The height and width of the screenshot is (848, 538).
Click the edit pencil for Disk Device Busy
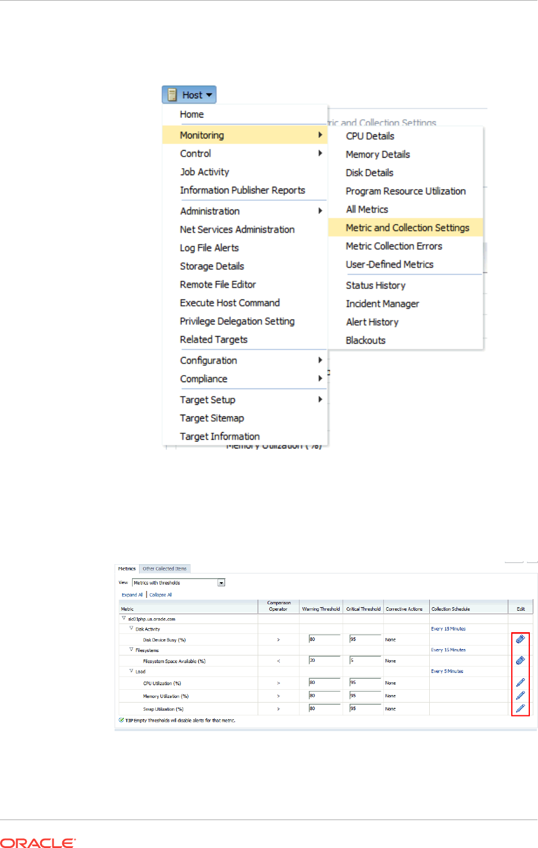click(x=521, y=639)
